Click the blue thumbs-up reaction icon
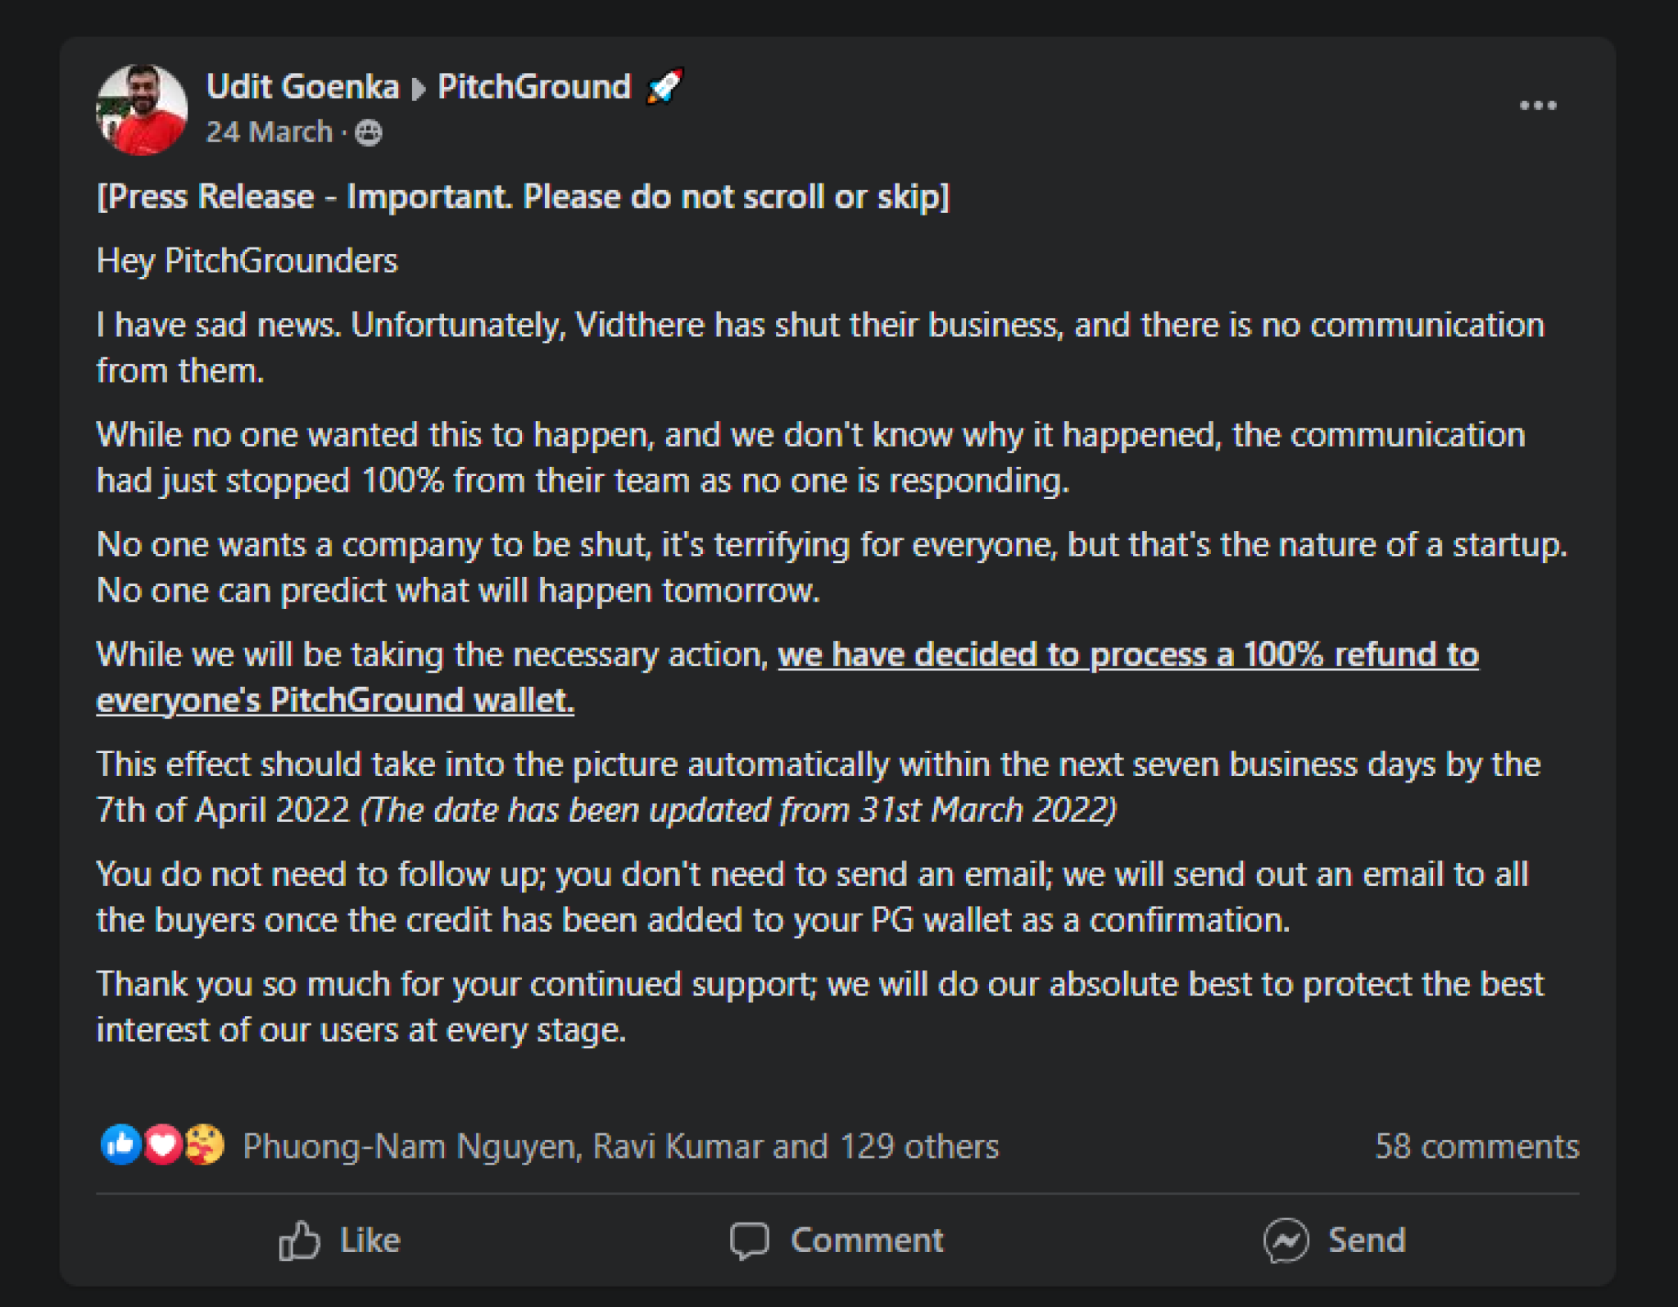 (x=120, y=1144)
